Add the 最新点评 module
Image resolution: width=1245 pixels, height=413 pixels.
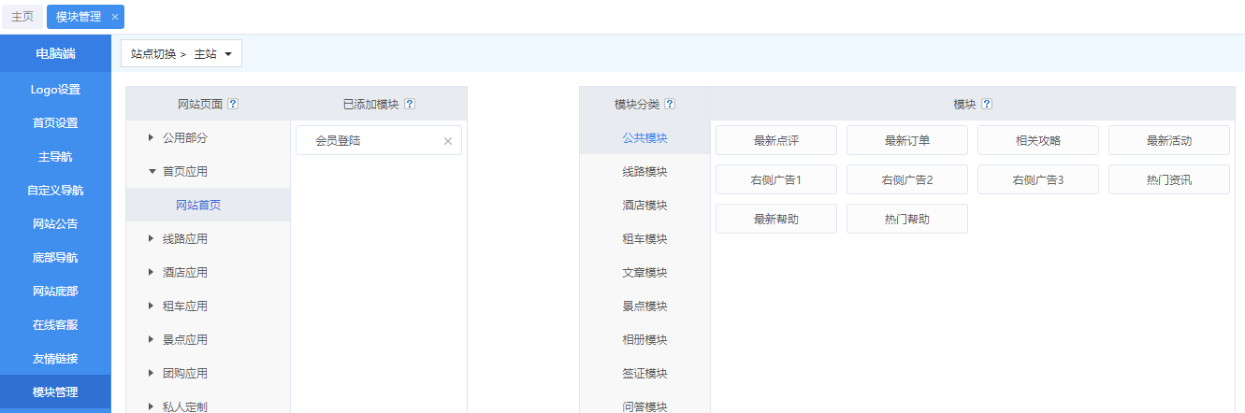[775, 140]
